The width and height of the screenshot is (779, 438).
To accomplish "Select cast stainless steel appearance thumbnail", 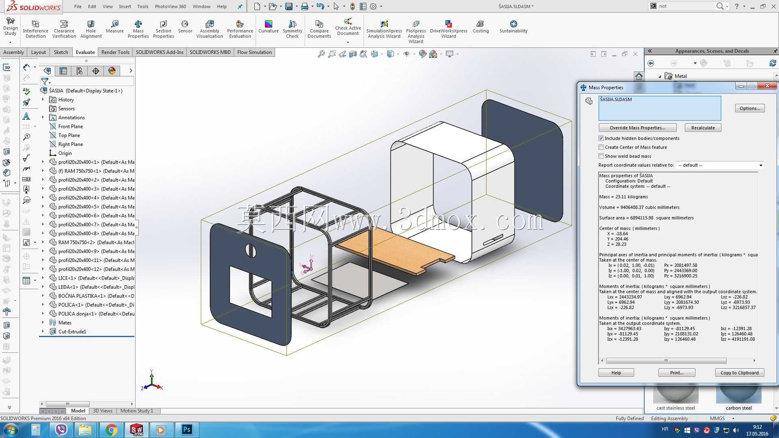I will click(x=676, y=393).
